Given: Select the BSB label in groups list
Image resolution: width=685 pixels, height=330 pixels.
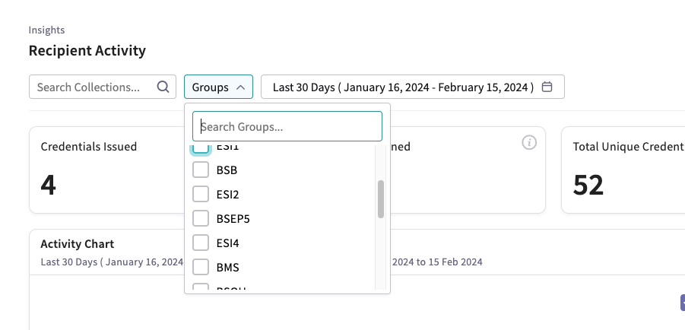Looking at the screenshot, I should tap(227, 170).
